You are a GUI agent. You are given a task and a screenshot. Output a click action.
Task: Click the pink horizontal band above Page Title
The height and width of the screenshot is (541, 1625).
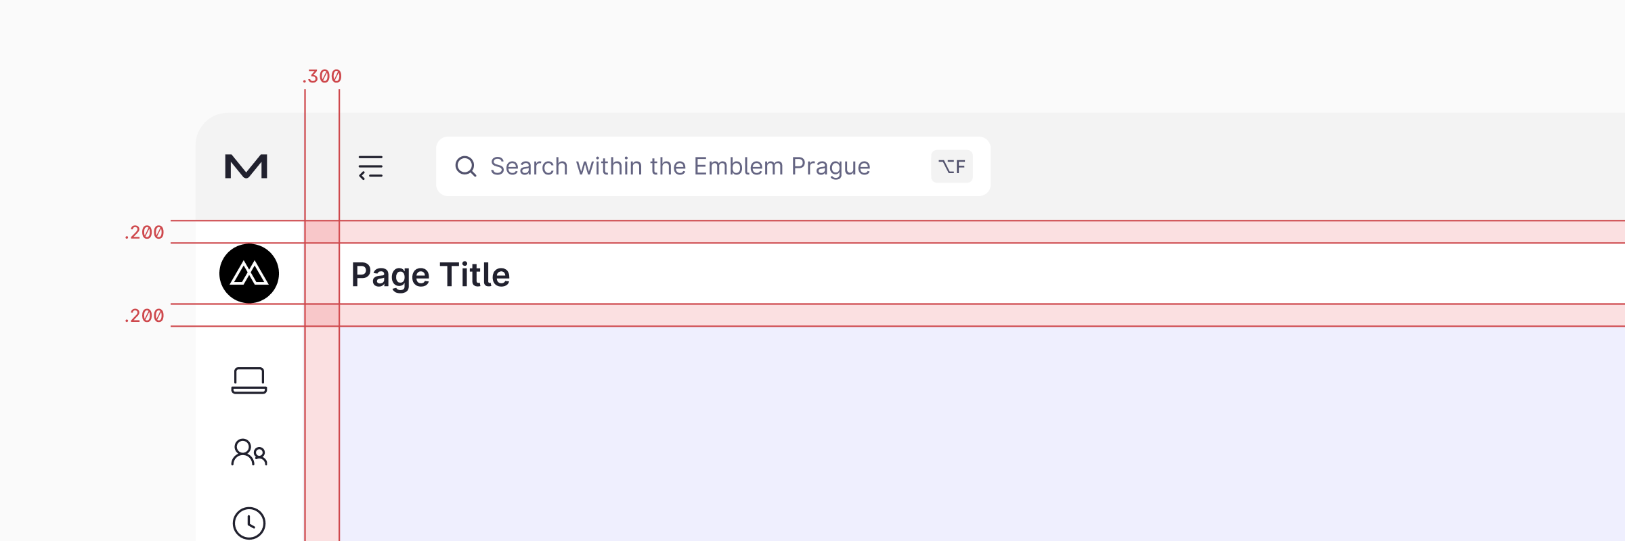948,232
